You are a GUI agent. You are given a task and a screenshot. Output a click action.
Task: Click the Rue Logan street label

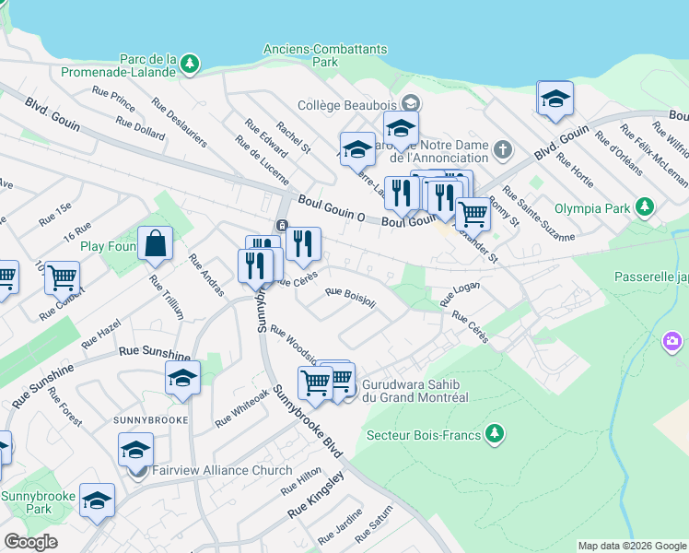click(460, 294)
